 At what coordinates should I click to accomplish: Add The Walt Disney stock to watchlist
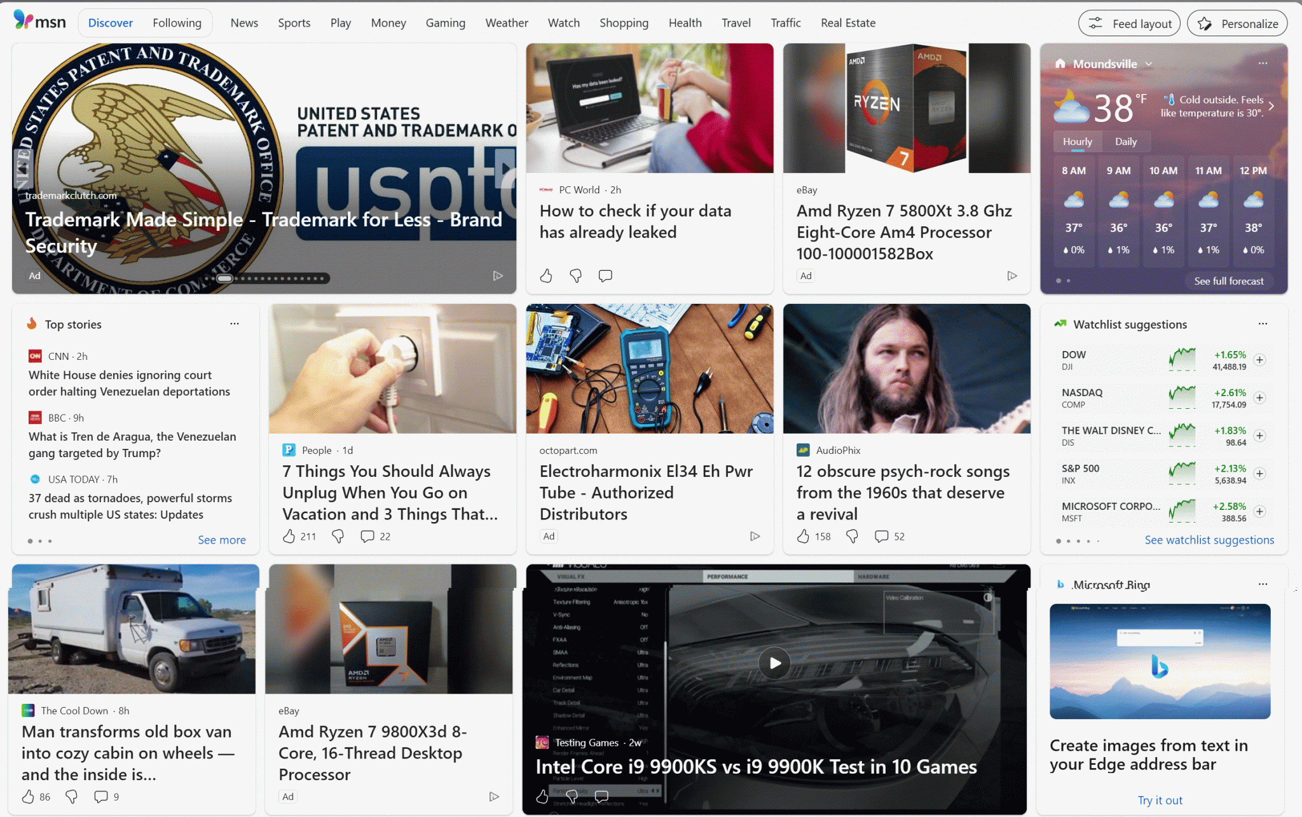pyautogui.click(x=1259, y=436)
